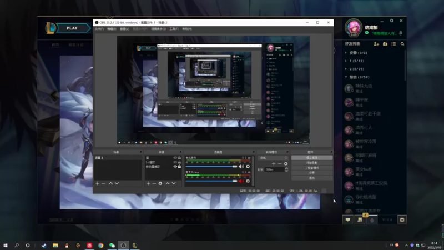Image resolution: width=444 pixels, height=250 pixels.
Task: Remove selected source with the minus icon
Action: [x=154, y=183]
